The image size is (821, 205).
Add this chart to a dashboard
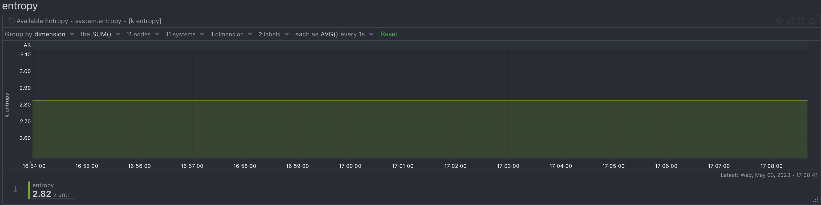[x=811, y=21]
